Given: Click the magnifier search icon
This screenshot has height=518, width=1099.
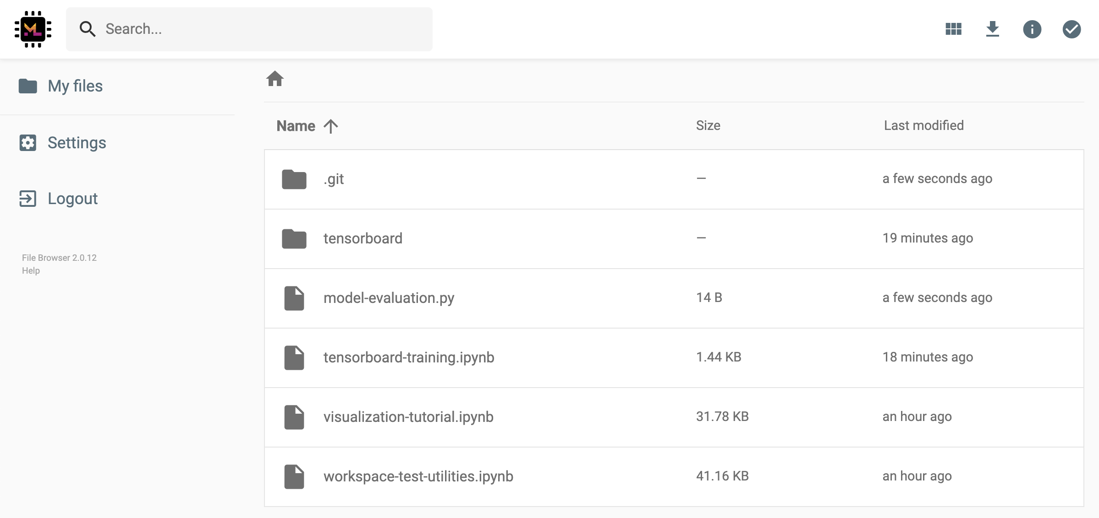Looking at the screenshot, I should [87, 29].
